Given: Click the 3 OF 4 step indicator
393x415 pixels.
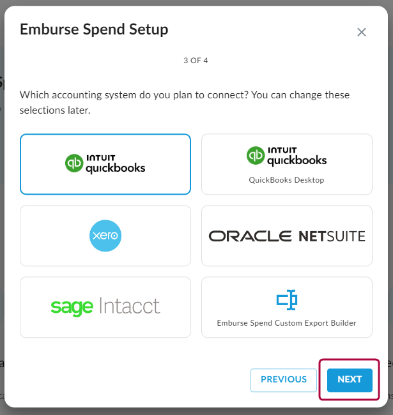Looking at the screenshot, I should pos(196,61).
